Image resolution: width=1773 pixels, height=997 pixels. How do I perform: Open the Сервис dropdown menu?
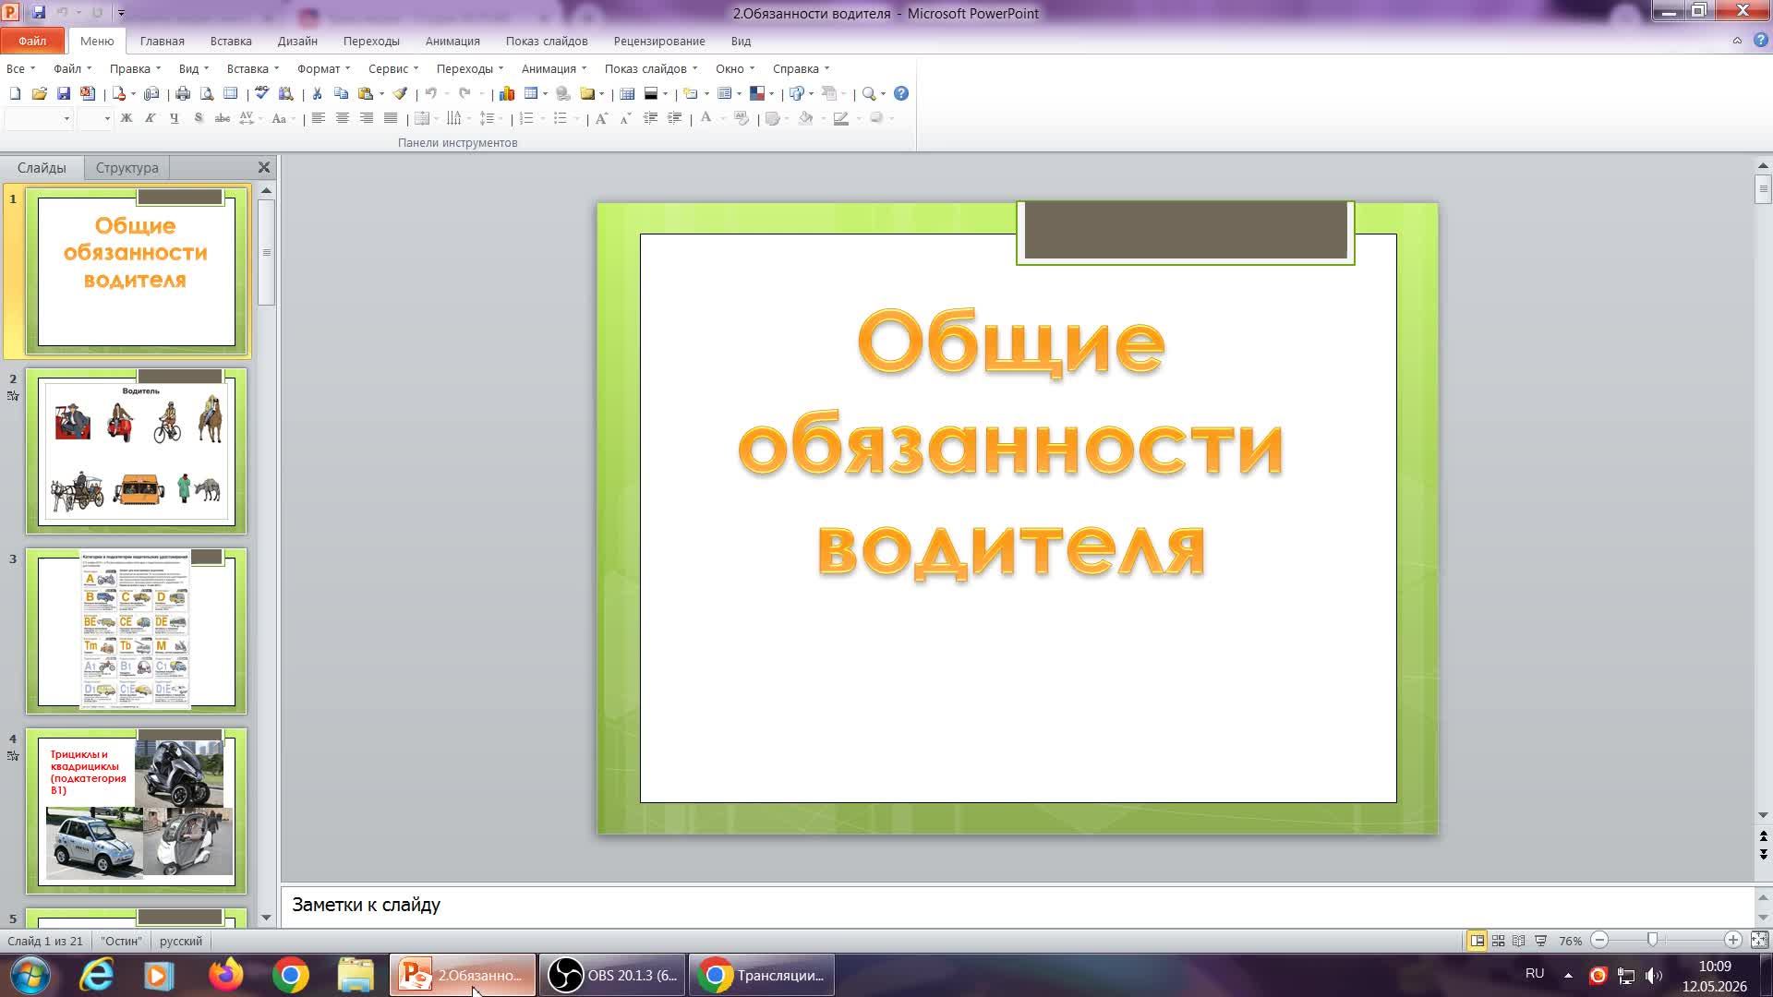pos(392,68)
